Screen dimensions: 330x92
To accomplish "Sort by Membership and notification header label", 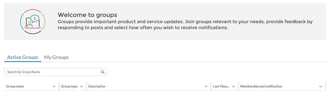I will [x=261, y=87].
